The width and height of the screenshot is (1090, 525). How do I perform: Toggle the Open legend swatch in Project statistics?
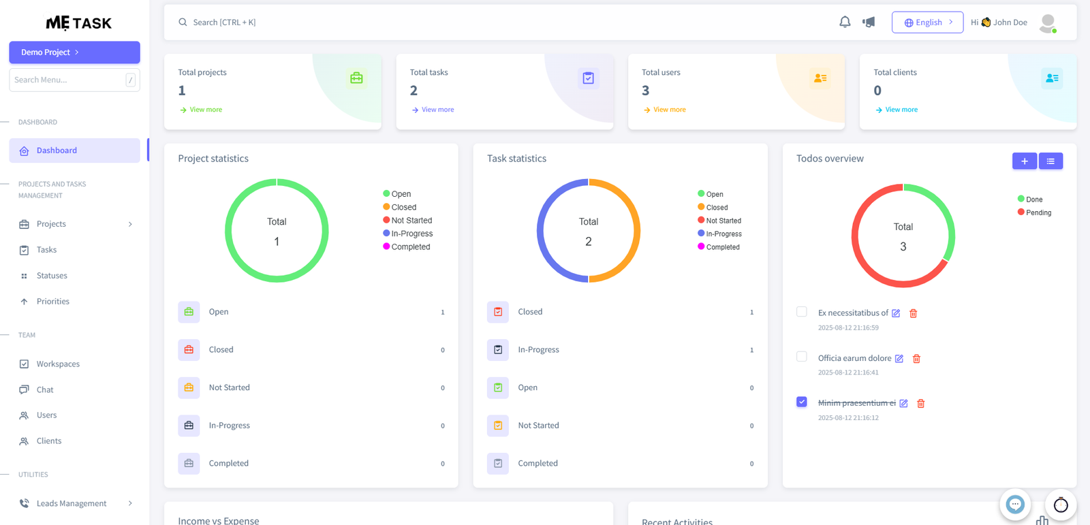pos(386,194)
